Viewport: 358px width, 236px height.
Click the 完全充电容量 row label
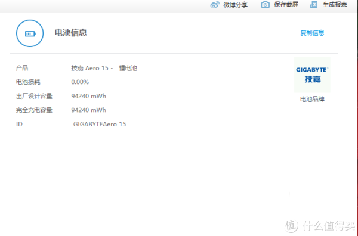34,110
